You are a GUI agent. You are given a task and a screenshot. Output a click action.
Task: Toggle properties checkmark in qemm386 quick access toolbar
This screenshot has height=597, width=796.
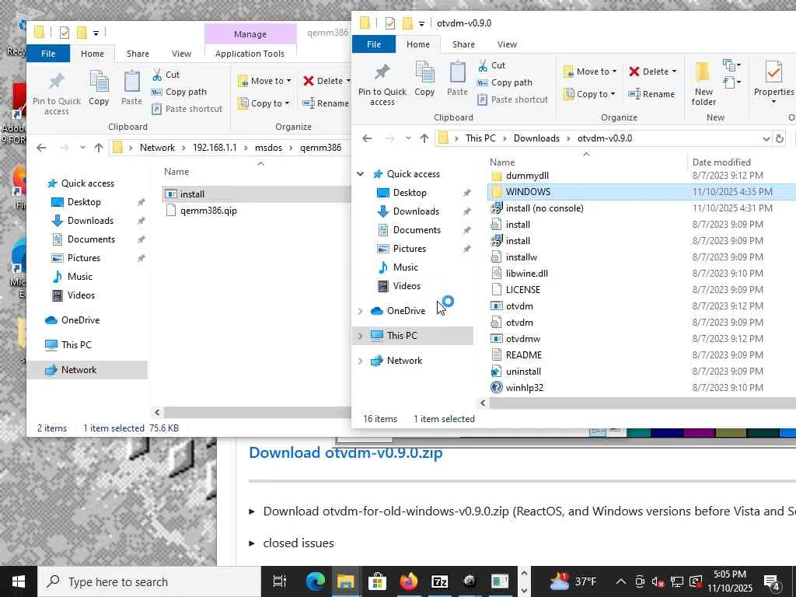65,33
